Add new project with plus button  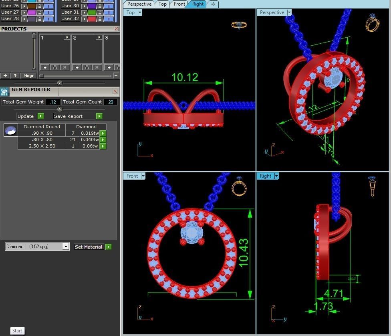point(5,75)
